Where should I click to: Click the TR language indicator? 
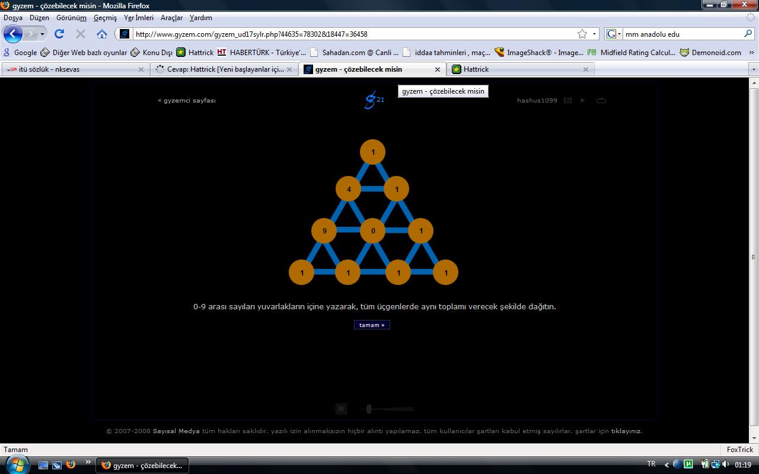[651, 464]
